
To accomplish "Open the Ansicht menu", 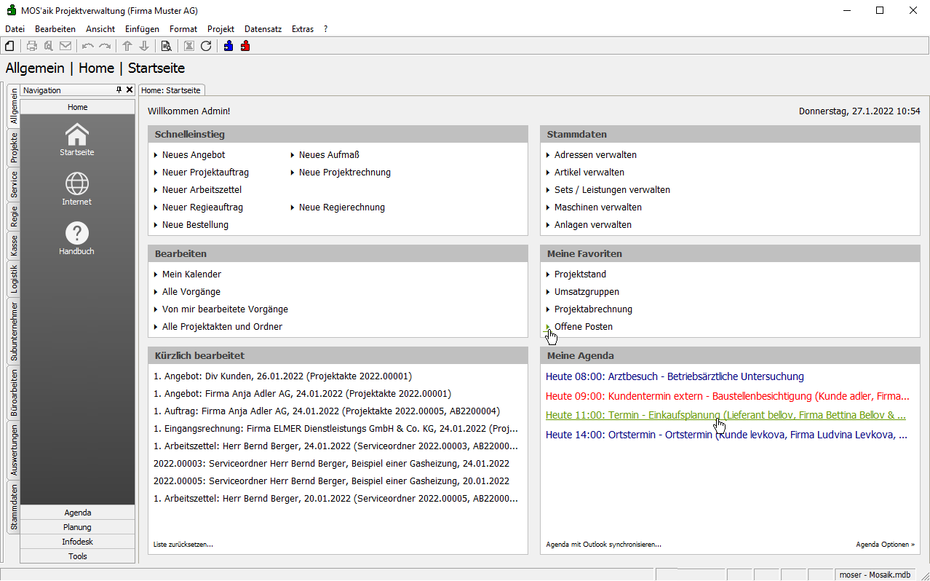I will point(100,29).
